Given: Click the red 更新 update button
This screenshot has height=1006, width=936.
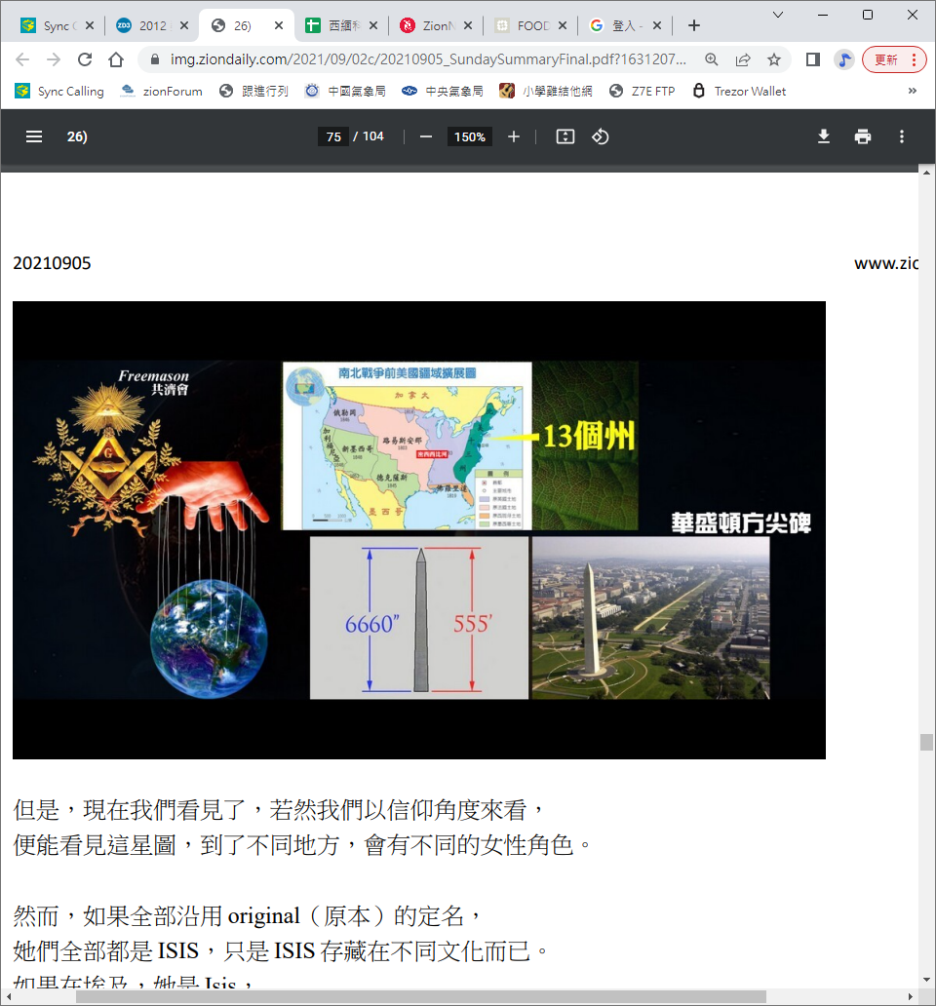Looking at the screenshot, I should tap(894, 59).
